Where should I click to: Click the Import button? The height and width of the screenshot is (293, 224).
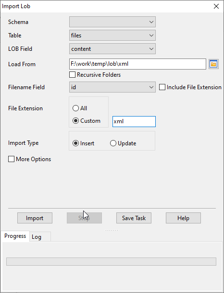pyautogui.click(x=35, y=218)
